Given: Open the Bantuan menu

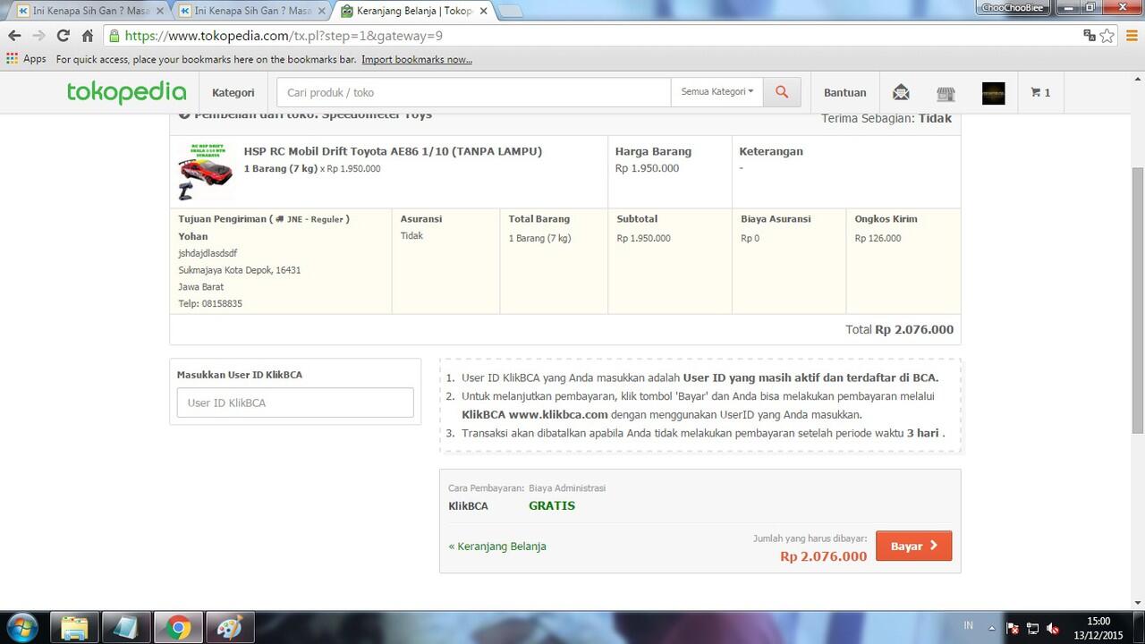Looking at the screenshot, I should 844,92.
